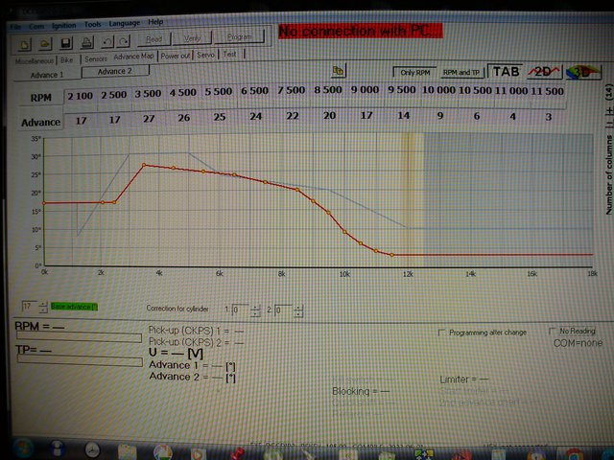This screenshot has width=614, height=460.
Task: Enable Programming after change checkbox
Action: [x=442, y=333]
